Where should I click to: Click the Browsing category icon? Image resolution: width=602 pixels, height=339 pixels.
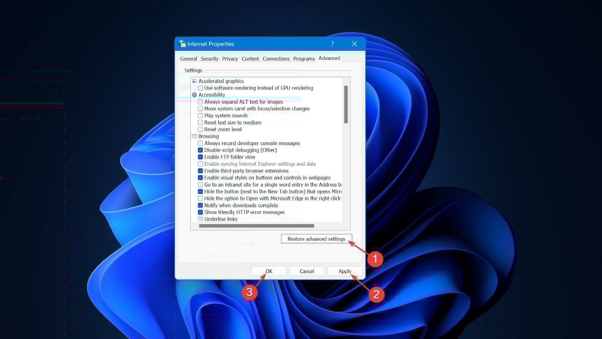point(195,136)
